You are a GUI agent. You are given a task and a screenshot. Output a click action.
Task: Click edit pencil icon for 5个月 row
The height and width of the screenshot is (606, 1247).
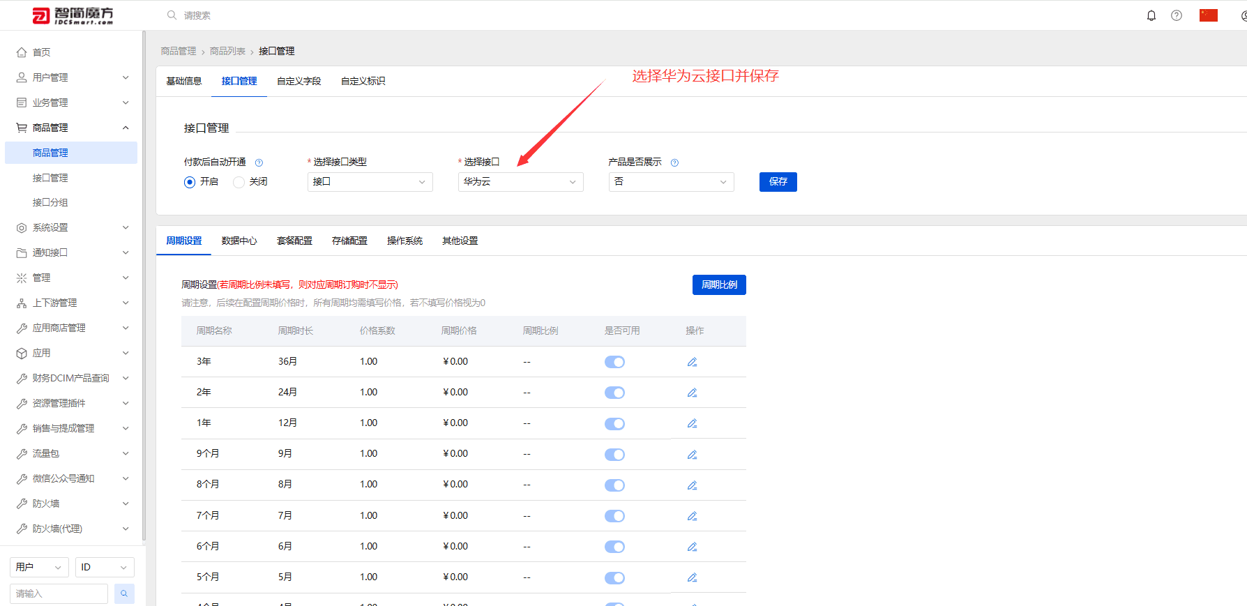point(692,577)
